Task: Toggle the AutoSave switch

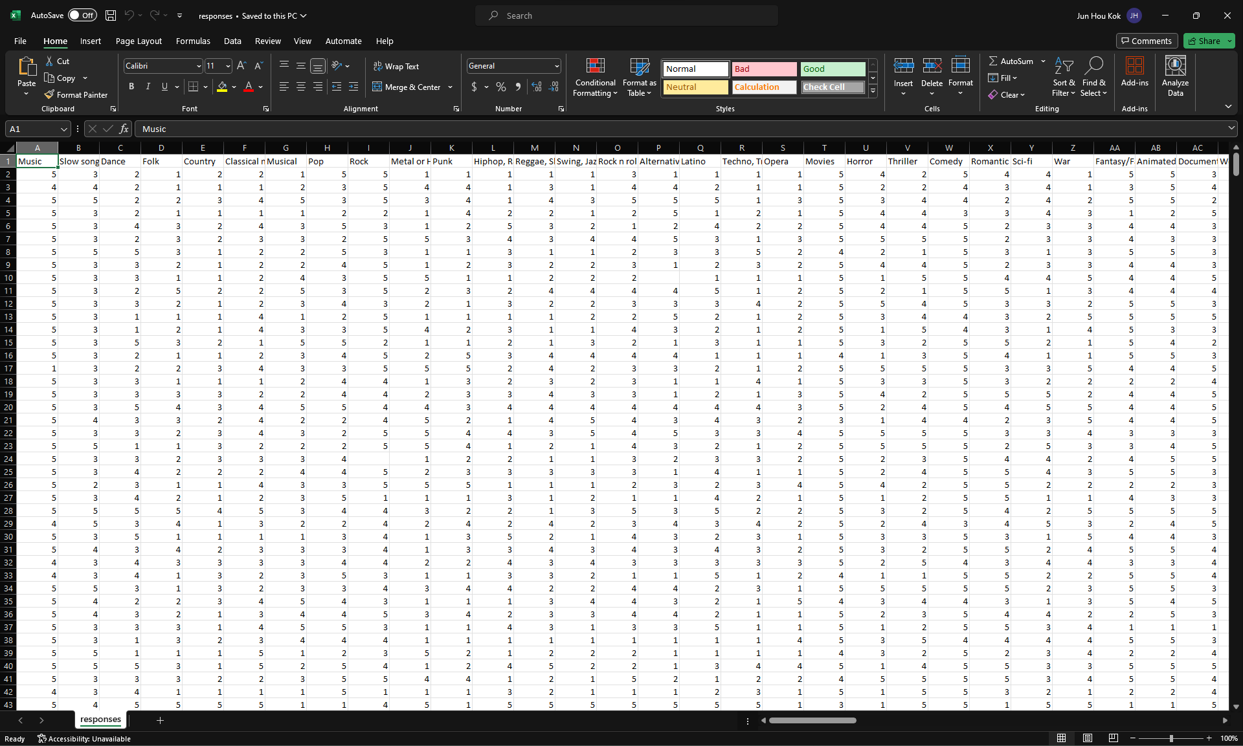Action: coord(82,16)
